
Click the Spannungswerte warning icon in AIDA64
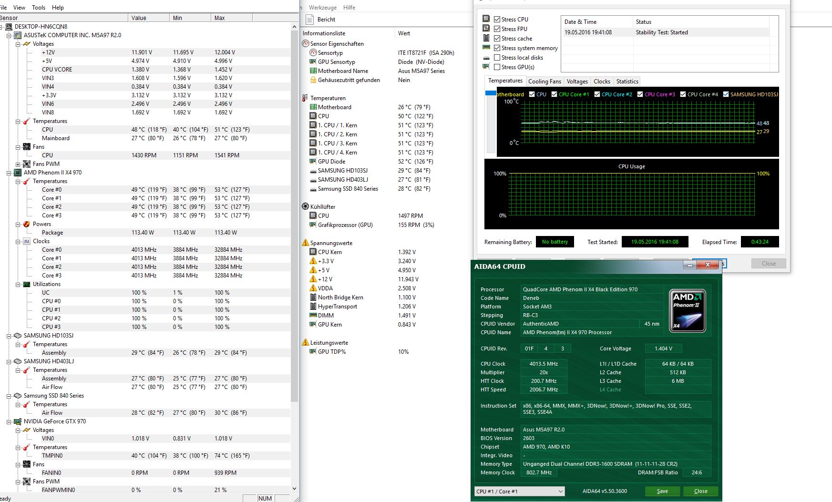(306, 243)
